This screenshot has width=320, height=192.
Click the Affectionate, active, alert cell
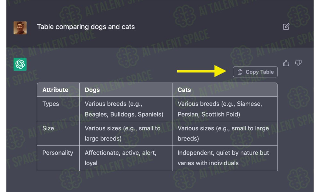(x=126, y=158)
